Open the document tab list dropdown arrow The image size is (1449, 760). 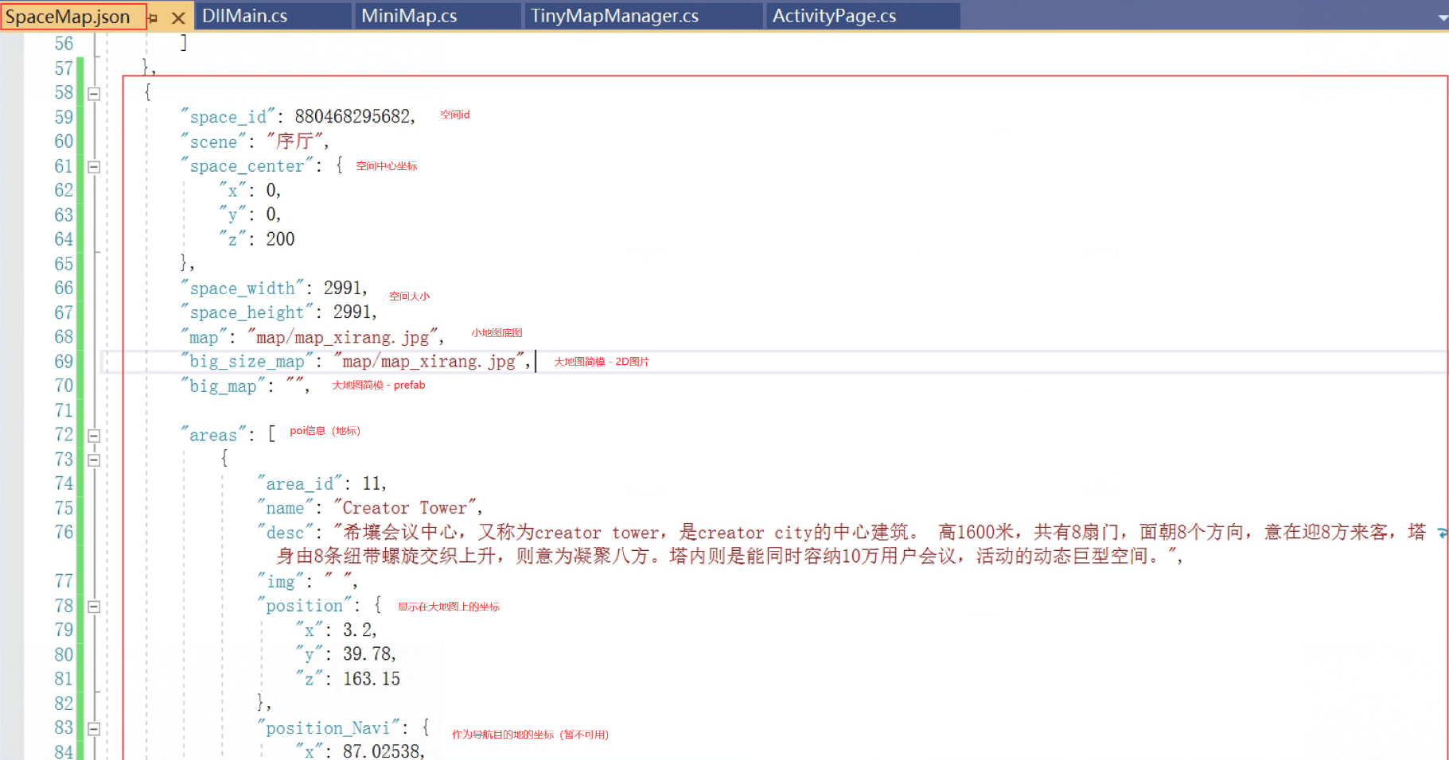(x=1443, y=17)
